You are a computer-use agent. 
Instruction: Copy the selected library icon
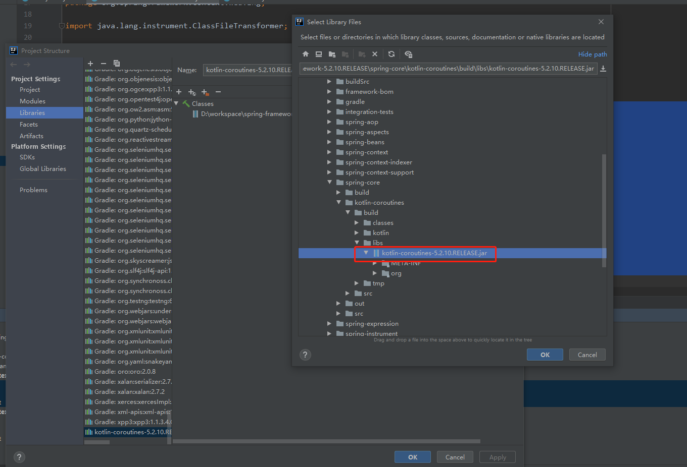click(x=117, y=64)
